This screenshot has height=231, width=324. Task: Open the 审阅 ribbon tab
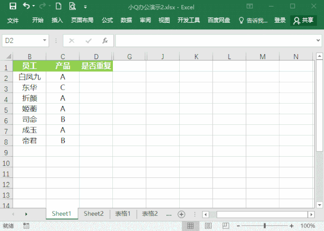pos(145,20)
